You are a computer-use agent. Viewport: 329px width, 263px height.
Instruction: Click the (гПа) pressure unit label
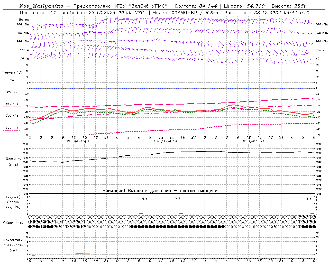[13, 165]
